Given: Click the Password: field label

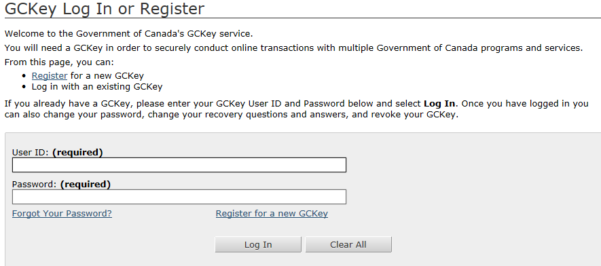Looking at the screenshot, I should point(35,185).
